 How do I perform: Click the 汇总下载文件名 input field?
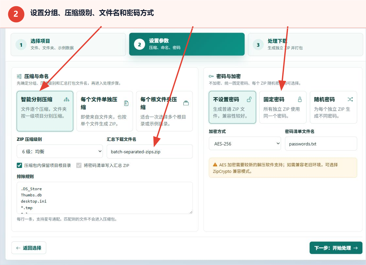click(150, 151)
